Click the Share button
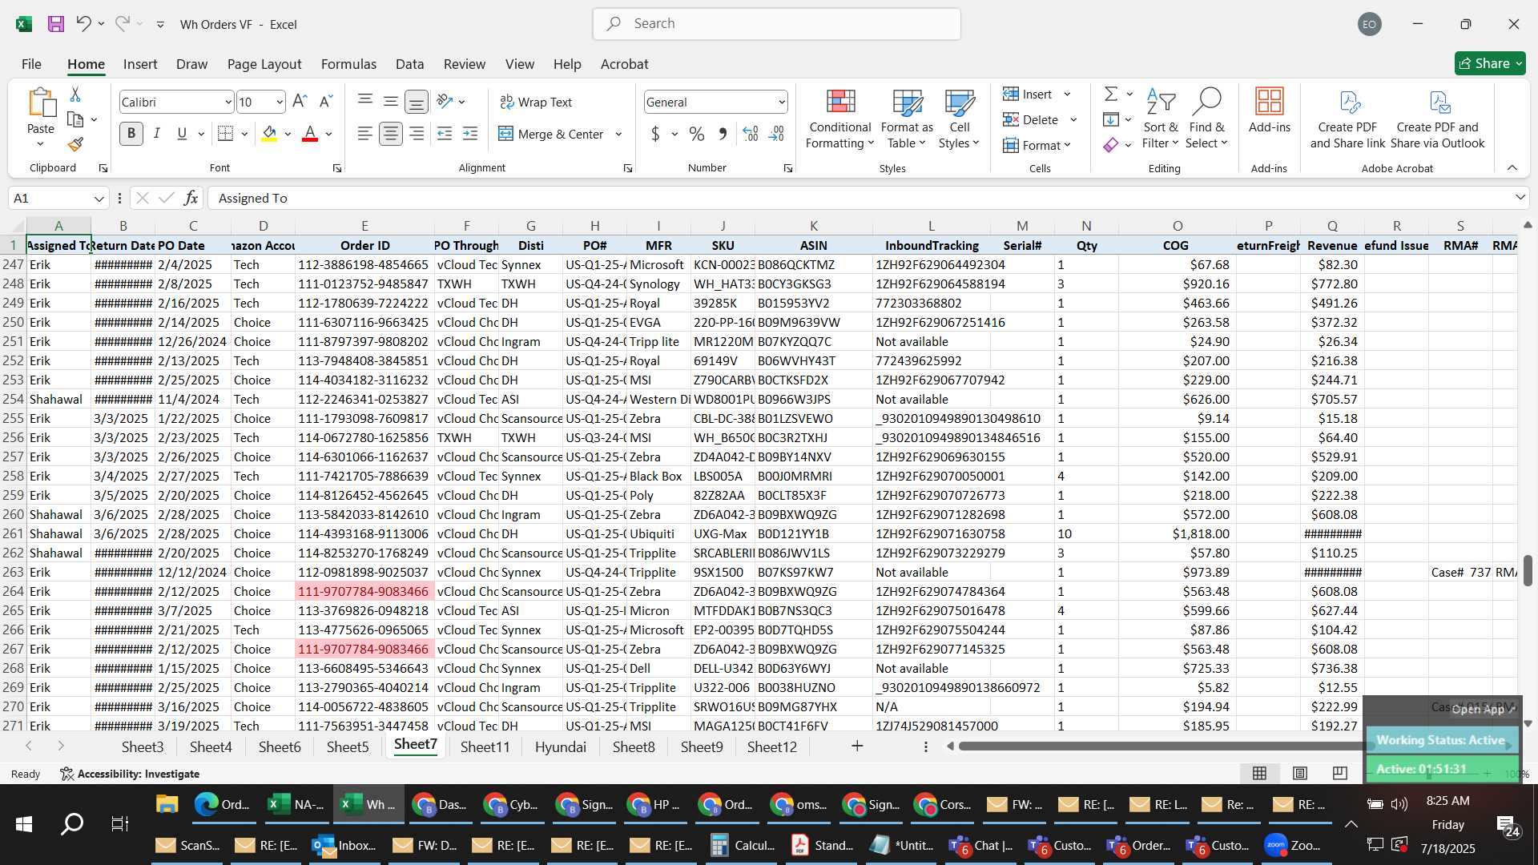This screenshot has height=865, width=1538. (x=1490, y=63)
